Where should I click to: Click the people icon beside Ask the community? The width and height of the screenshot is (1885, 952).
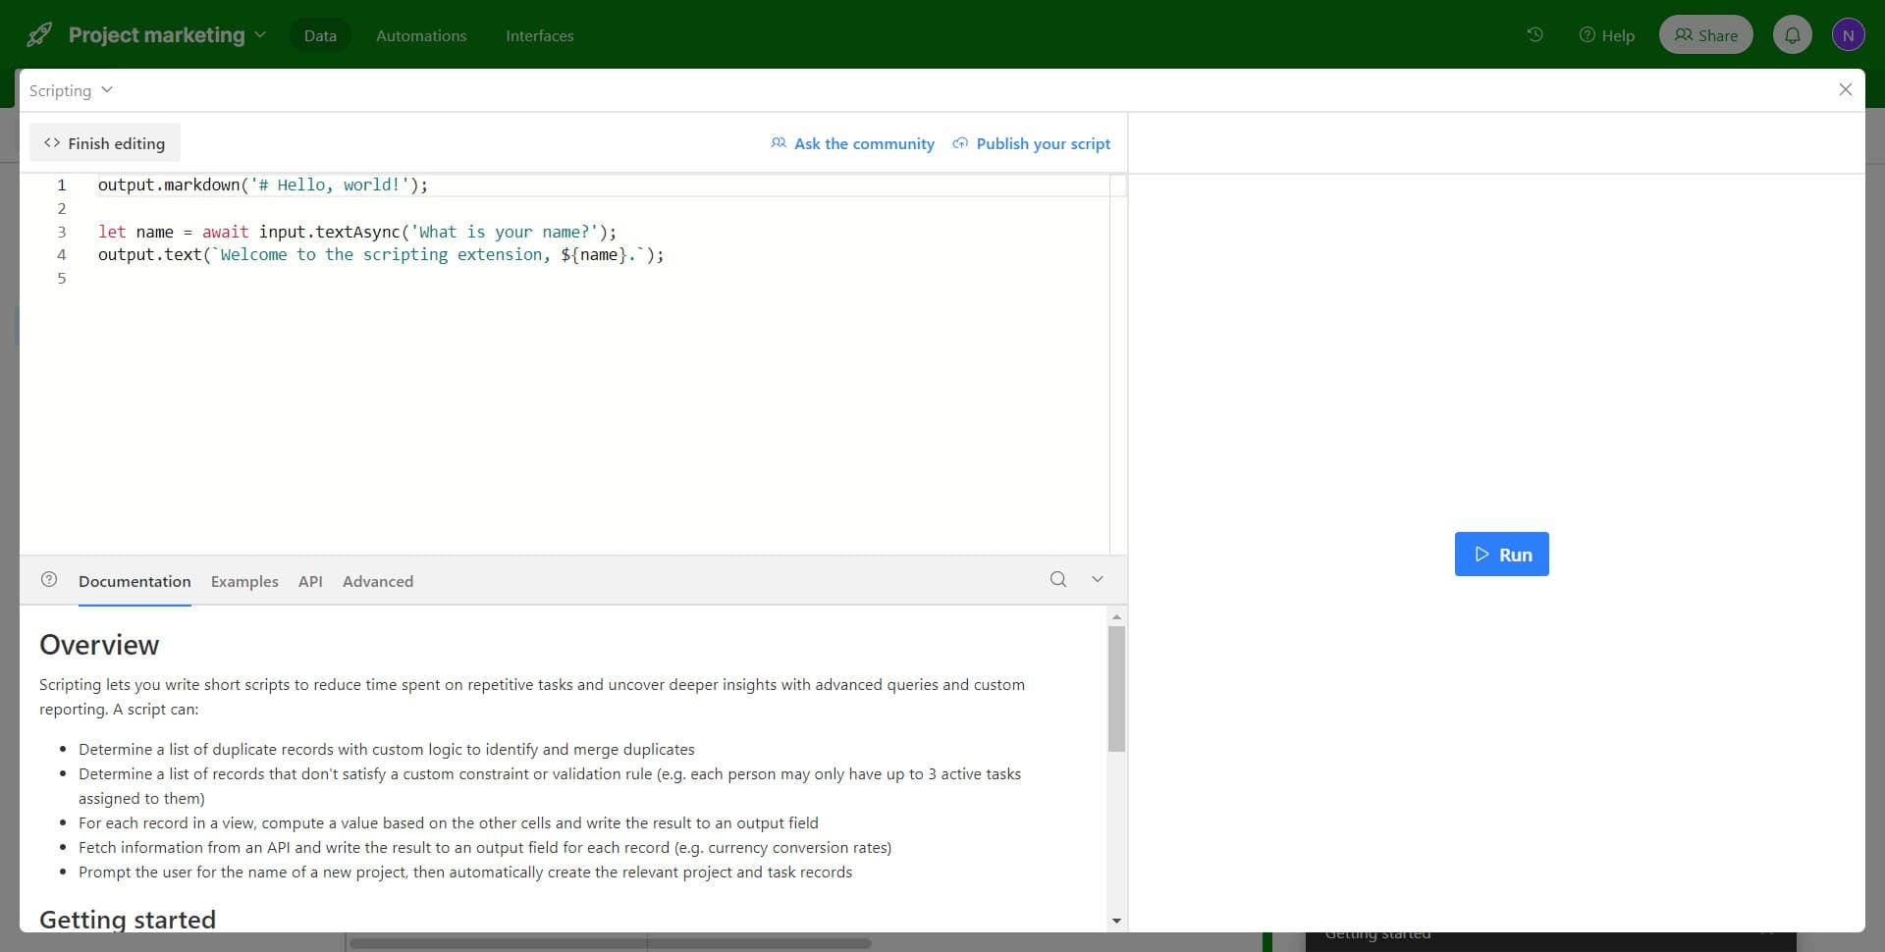(x=777, y=143)
